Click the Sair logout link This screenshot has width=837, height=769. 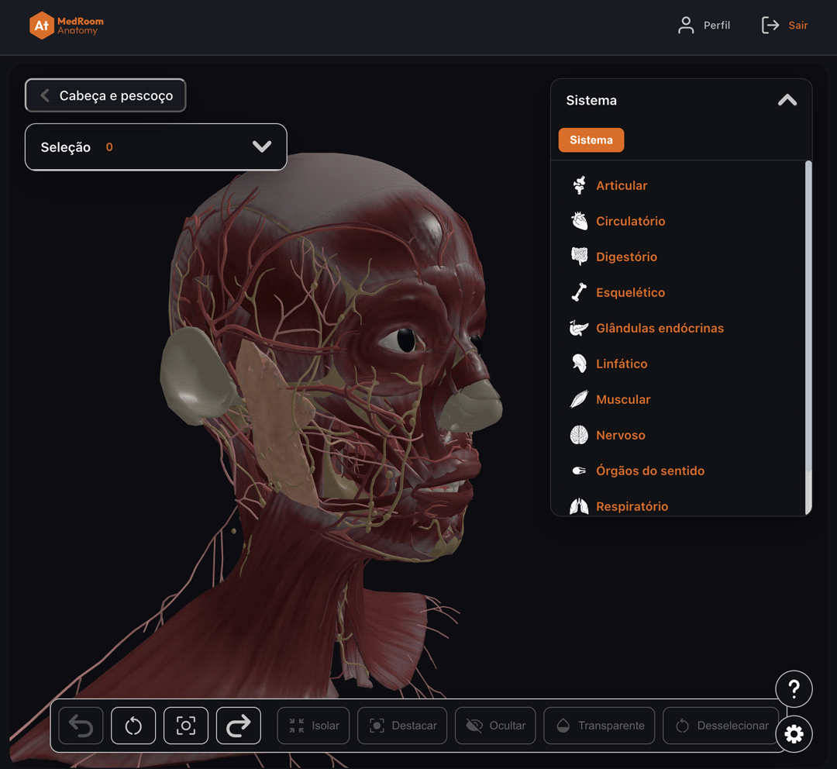coord(784,25)
